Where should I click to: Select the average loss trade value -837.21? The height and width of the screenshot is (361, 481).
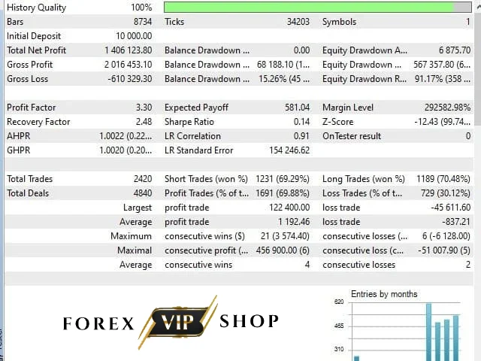456,222
